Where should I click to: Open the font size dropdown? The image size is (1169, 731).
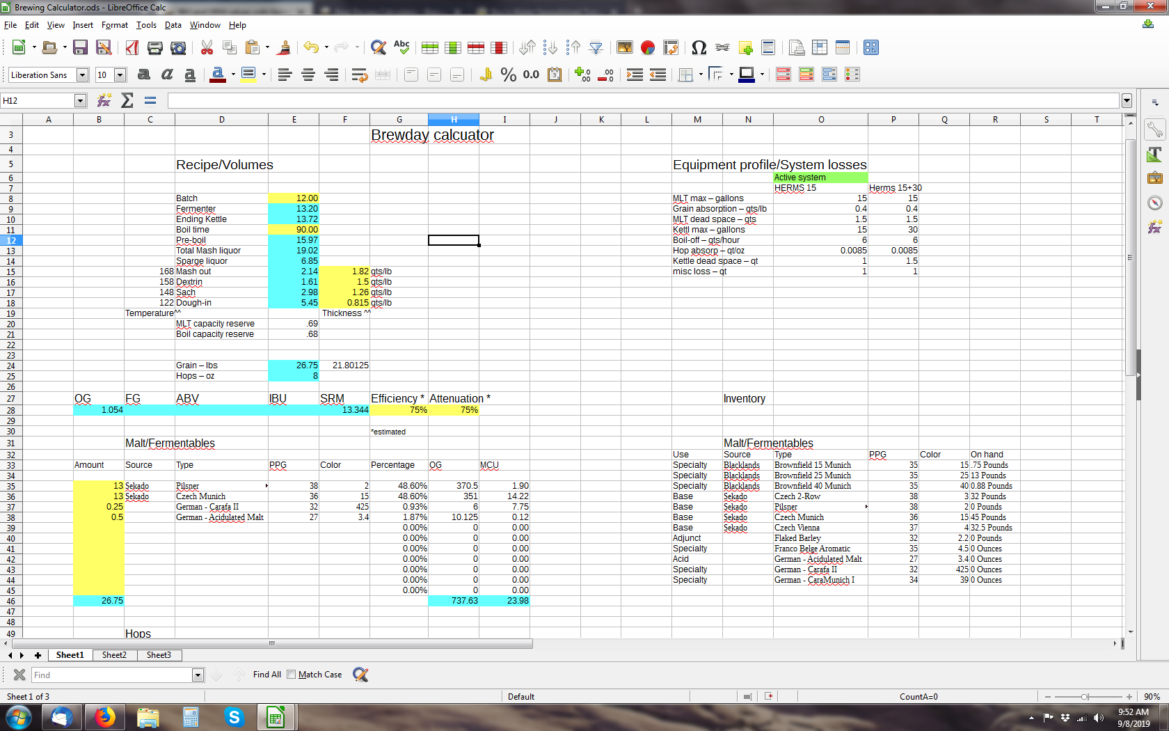click(120, 74)
